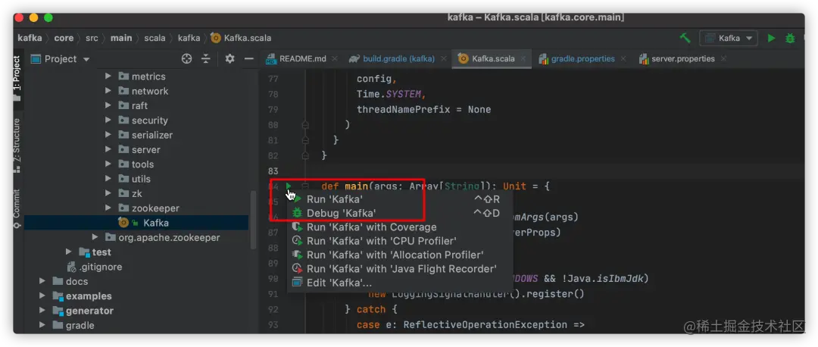Viewport: 818px width, 347px height.
Task: Close the gradle.properties tab
Action: (623, 59)
